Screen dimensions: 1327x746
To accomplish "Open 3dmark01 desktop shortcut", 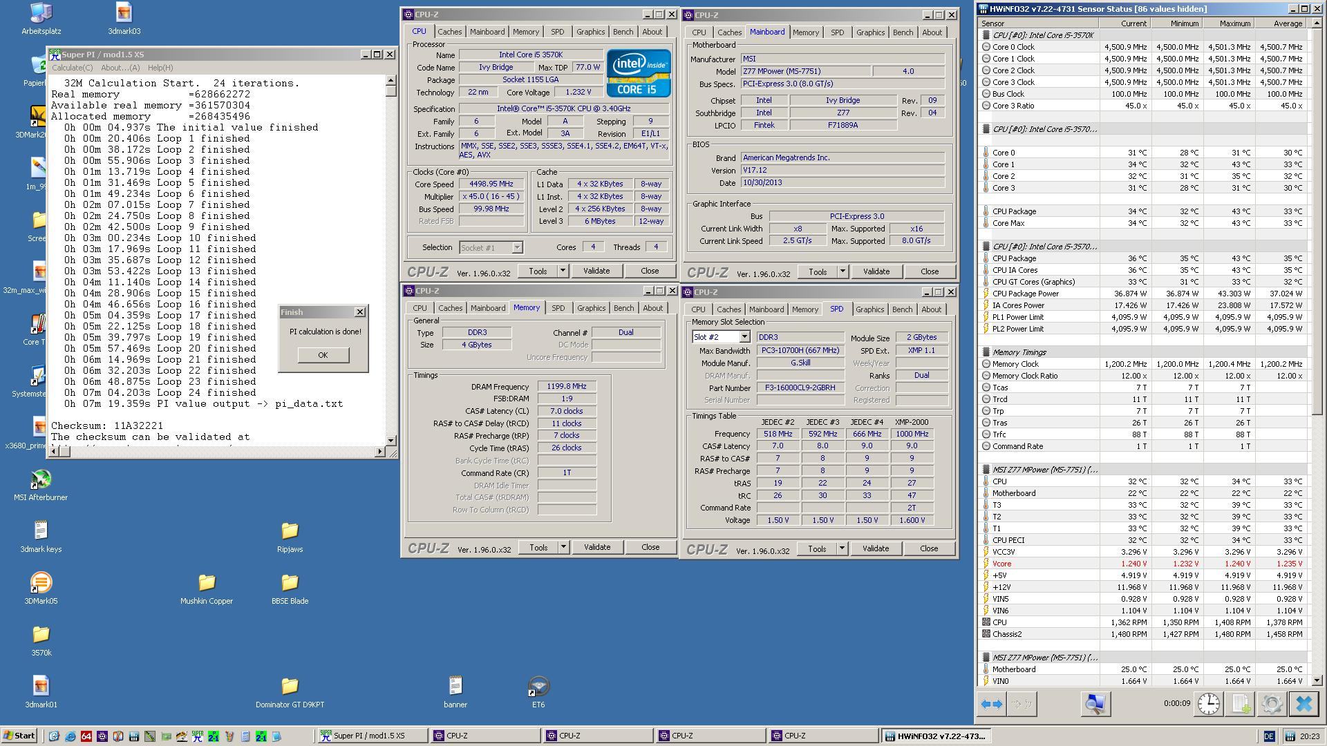I will 41,692.
